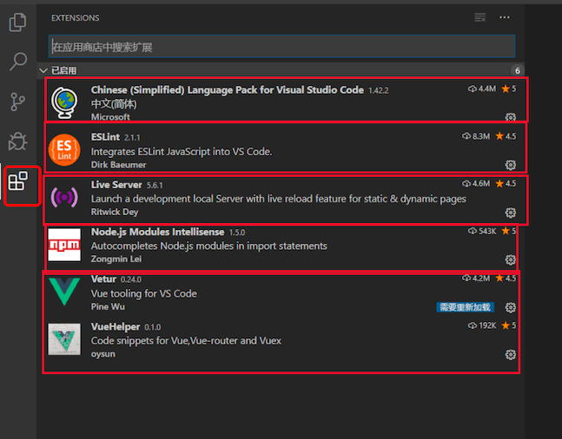This screenshot has width=562, height=439.
Task: Open the Extensions panel more actions menu
Action: (505, 17)
